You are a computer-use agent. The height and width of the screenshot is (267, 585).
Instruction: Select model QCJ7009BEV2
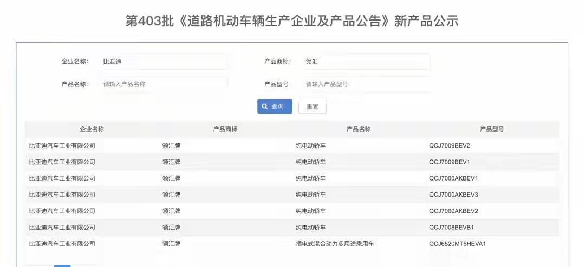[450, 145]
